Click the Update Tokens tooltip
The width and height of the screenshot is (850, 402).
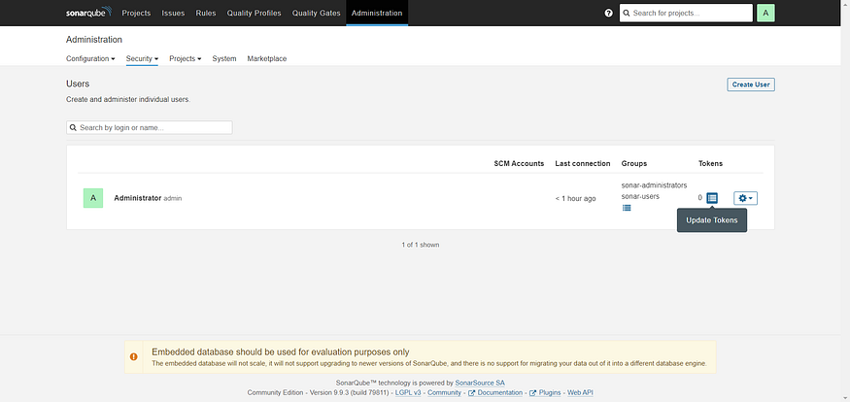[x=712, y=220]
